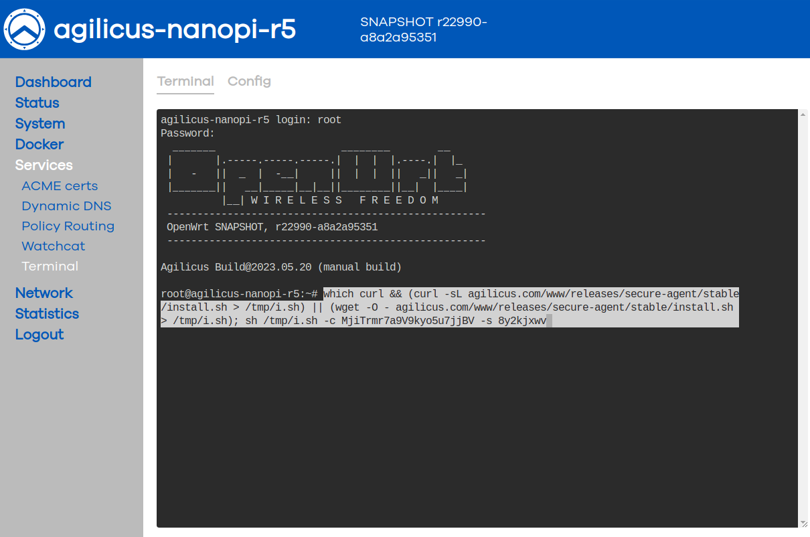Expand the System sidebar section
Screen dimensions: 810x537
click(x=40, y=123)
